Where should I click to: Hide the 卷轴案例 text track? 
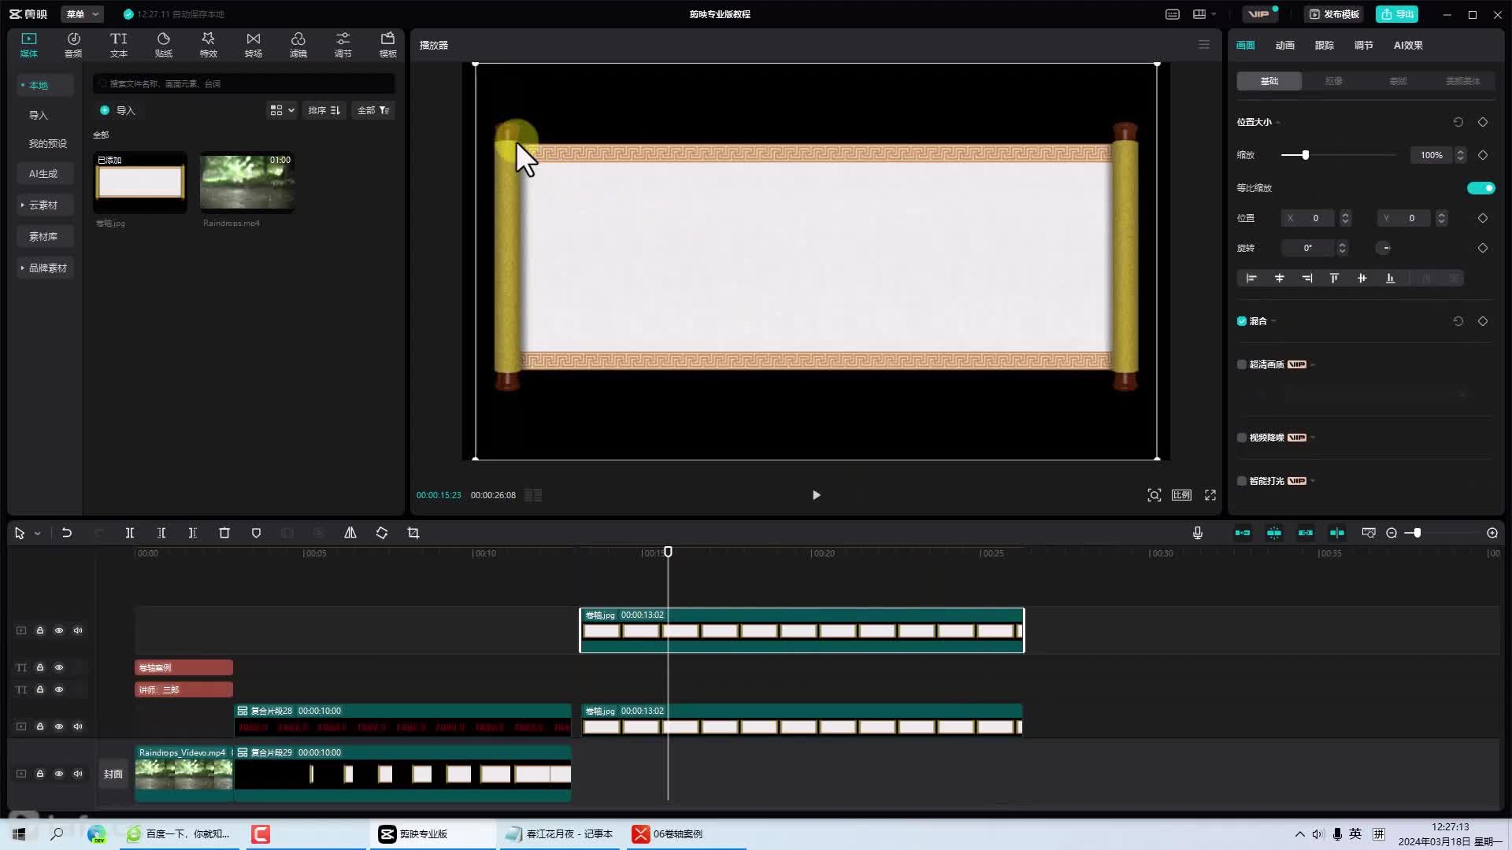59,667
